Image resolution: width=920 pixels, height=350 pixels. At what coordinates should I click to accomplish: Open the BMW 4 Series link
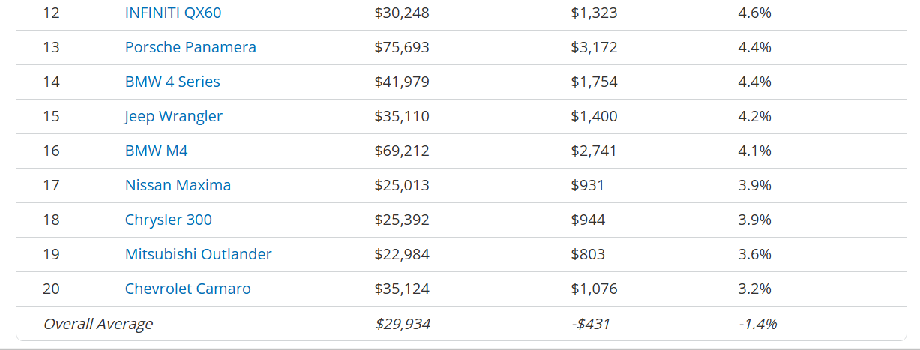pos(172,82)
